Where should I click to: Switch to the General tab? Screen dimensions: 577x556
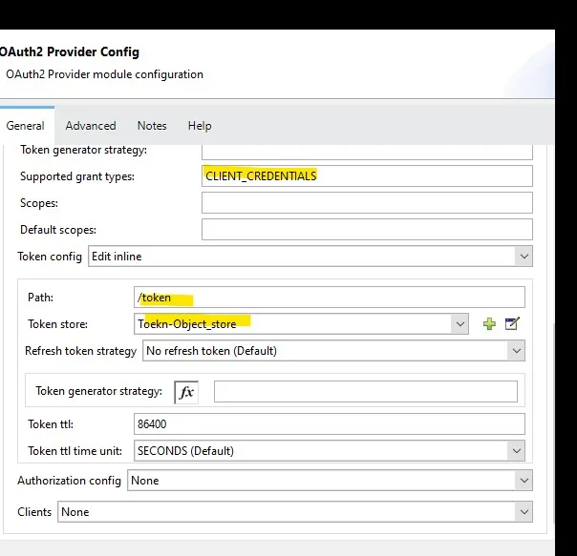pos(25,126)
